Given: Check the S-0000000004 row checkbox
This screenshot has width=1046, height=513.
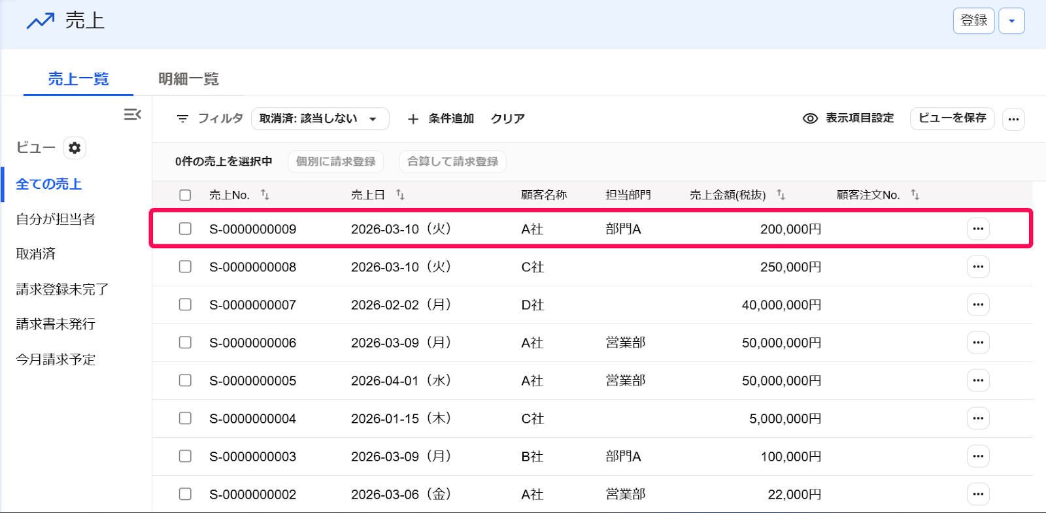Looking at the screenshot, I should pos(185,418).
